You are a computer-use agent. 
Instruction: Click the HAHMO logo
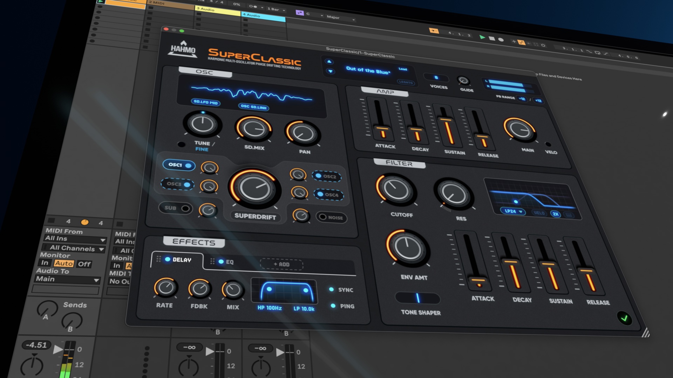[x=182, y=49]
